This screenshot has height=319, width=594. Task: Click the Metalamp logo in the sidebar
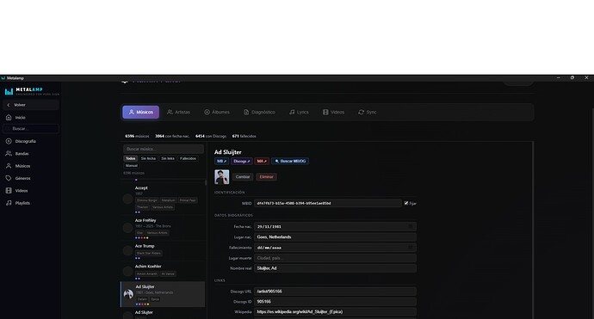point(32,91)
